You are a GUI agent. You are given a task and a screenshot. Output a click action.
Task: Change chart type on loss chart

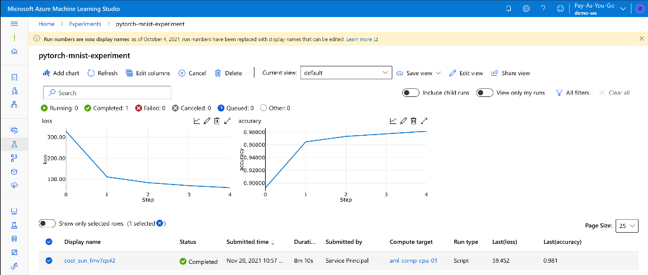[x=197, y=121]
